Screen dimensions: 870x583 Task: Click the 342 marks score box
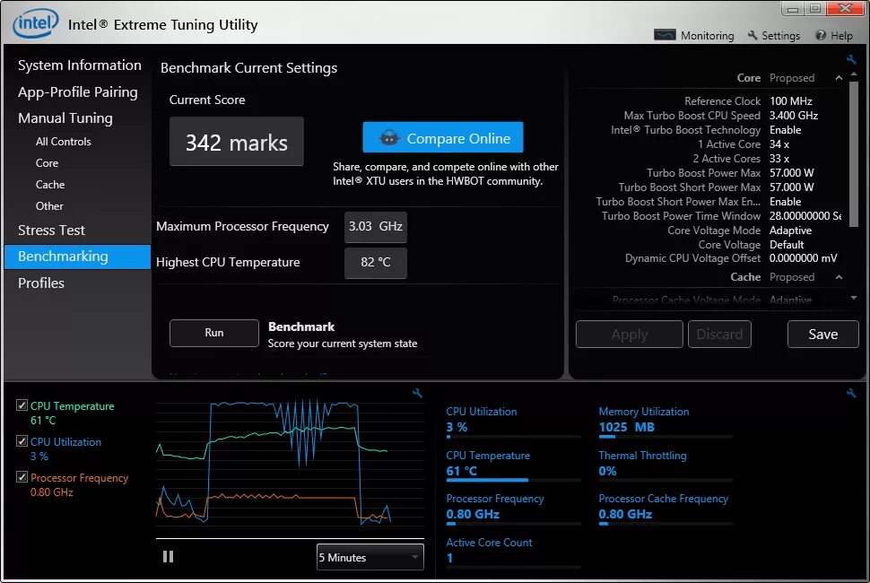coord(237,142)
